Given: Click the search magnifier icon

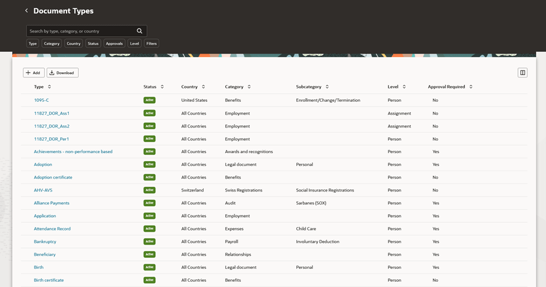Looking at the screenshot, I should pos(139,31).
